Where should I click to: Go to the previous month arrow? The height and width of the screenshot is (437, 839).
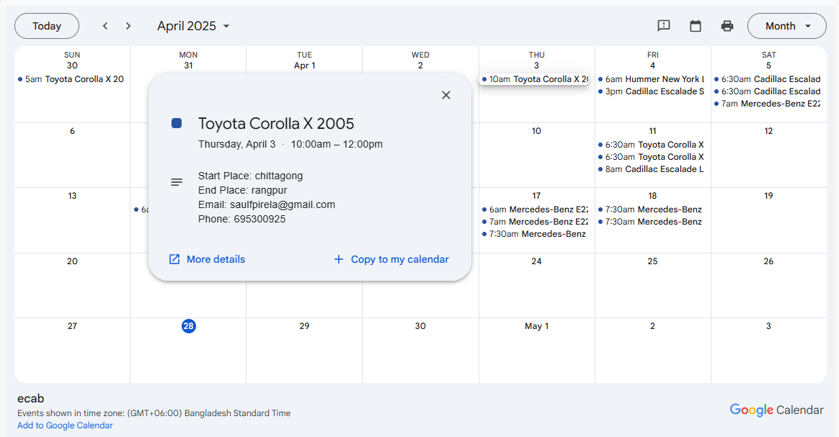coord(105,26)
